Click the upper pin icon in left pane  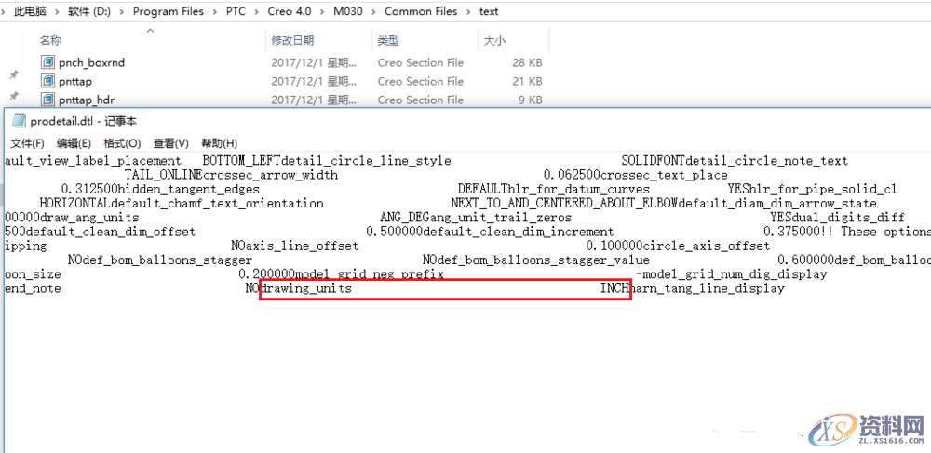coord(13,75)
